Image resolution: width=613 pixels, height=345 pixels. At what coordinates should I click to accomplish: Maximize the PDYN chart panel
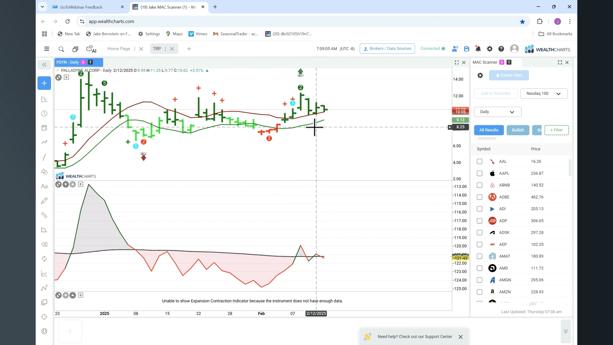[x=457, y=63]
